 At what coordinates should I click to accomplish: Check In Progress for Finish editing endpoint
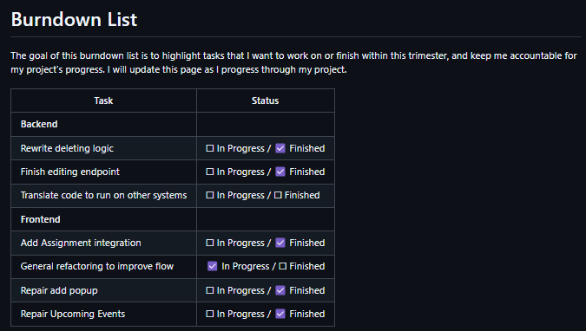point(210,172)
